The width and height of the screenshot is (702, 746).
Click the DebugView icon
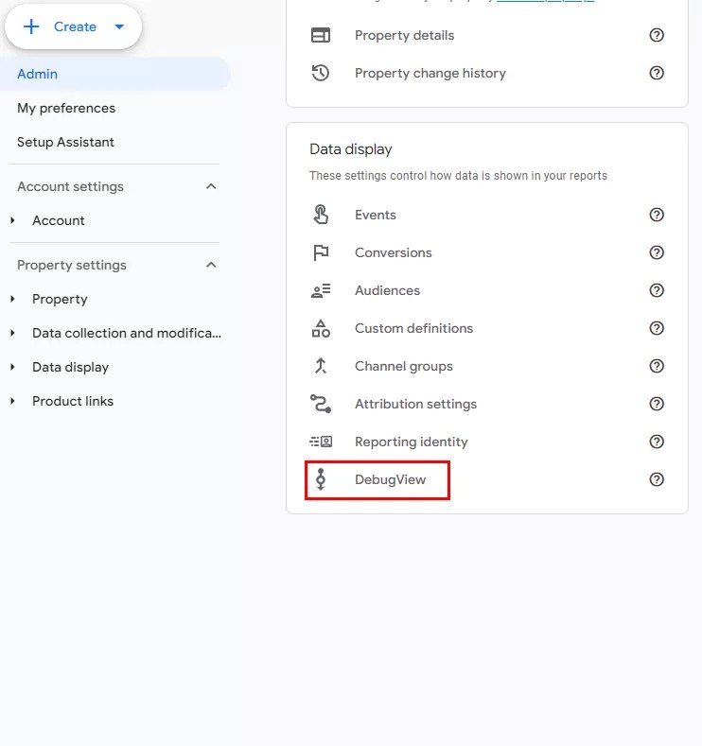[321, 479]
